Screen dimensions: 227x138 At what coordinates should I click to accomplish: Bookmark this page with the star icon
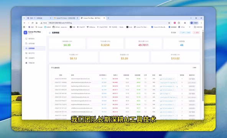pyautogui.click(x=169, y=23)
